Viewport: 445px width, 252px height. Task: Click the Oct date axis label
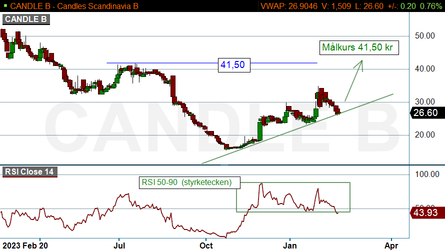coord(206,245)
